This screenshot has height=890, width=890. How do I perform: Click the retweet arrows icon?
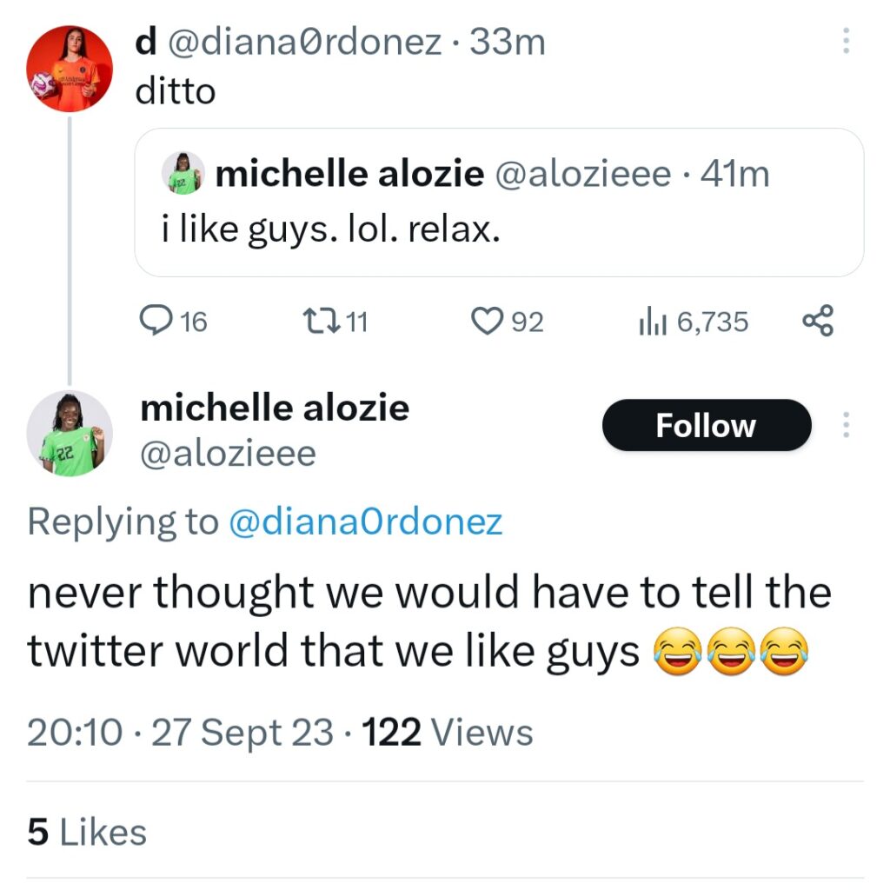314,322
